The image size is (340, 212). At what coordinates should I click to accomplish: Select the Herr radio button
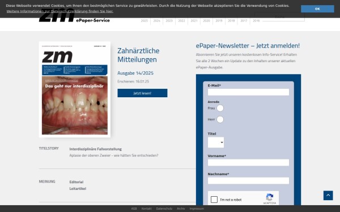coord(220,119)
